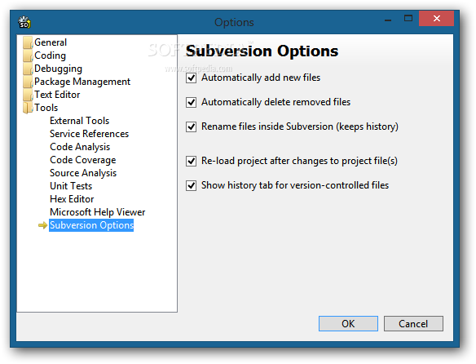Open the General options category
Screen dimensions: 476x364
51,42
